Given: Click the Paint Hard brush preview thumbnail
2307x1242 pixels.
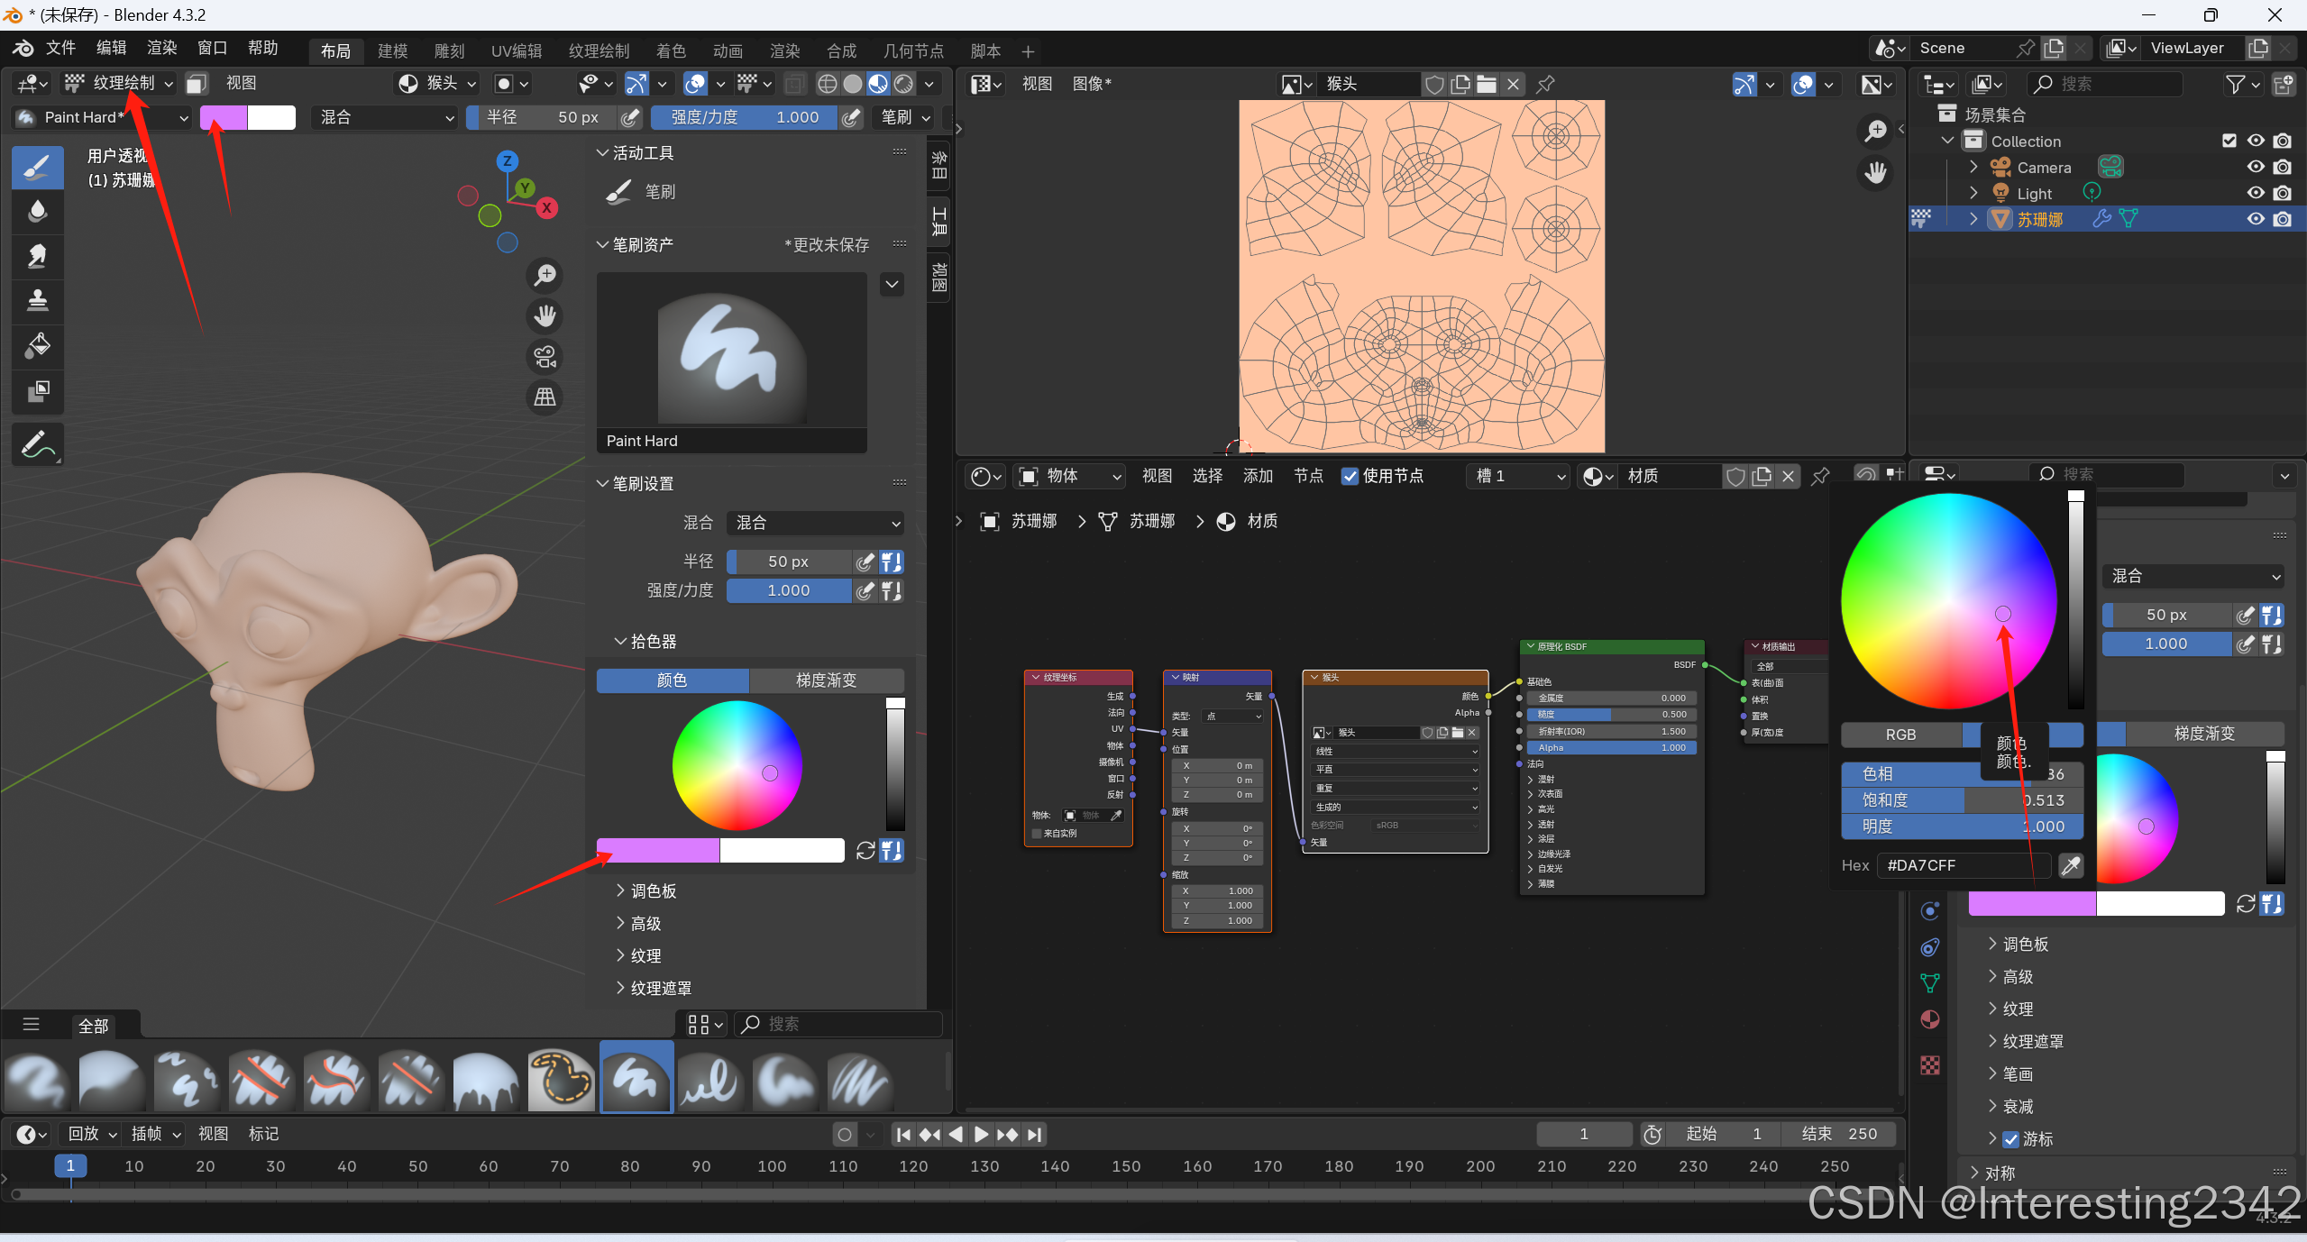Looking at the screenshot, I should click(731, 350).
